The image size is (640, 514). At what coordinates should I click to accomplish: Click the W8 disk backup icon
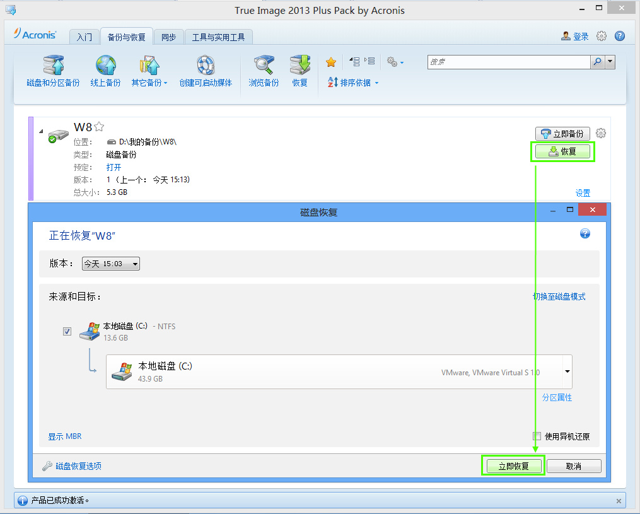[58, 136]
